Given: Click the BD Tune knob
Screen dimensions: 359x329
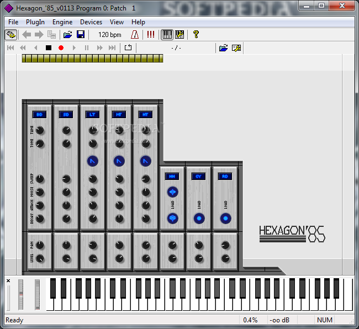Looking at the screenshot, I should pyautogui.click(x=40, y=130).
